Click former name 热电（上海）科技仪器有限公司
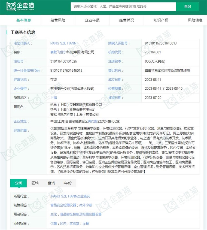 click(x=73, y=110)
